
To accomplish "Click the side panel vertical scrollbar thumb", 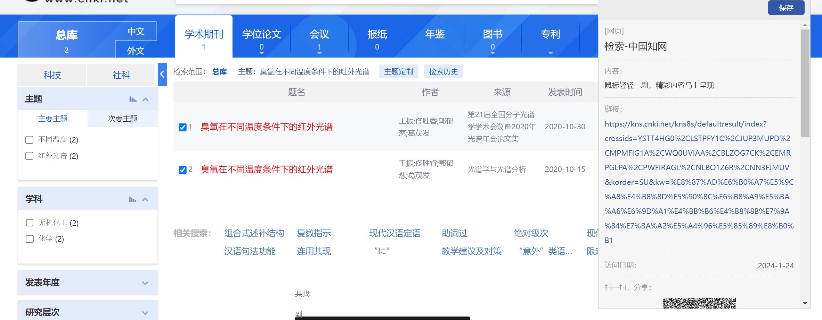I will (x=805, y=83).
